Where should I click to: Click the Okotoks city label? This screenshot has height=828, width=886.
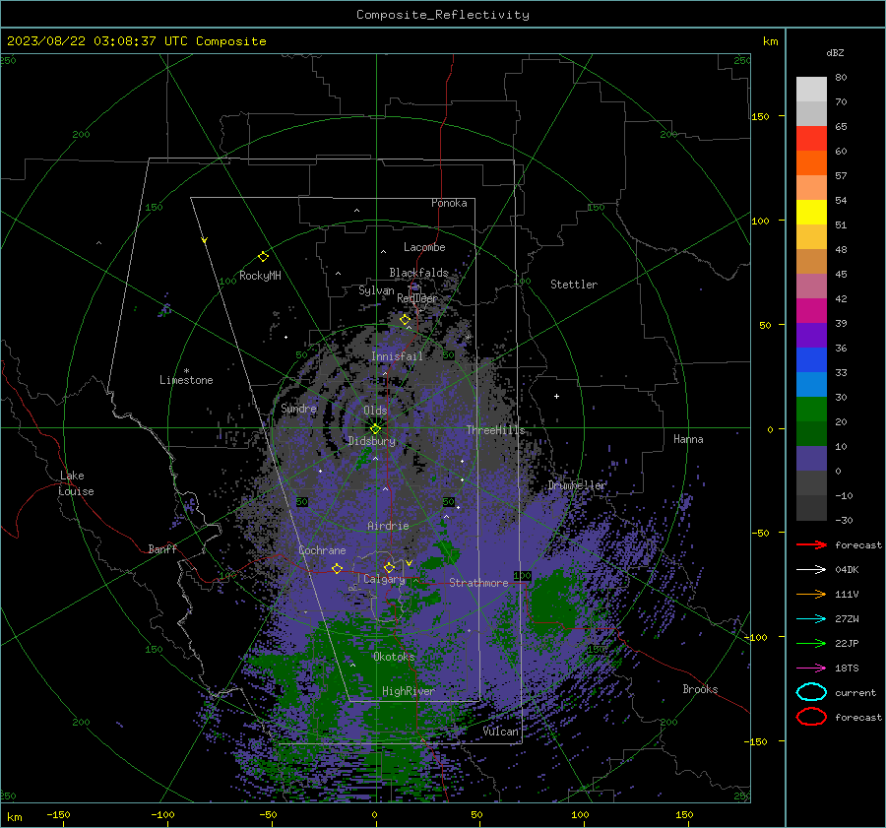(x=394, y=657)
